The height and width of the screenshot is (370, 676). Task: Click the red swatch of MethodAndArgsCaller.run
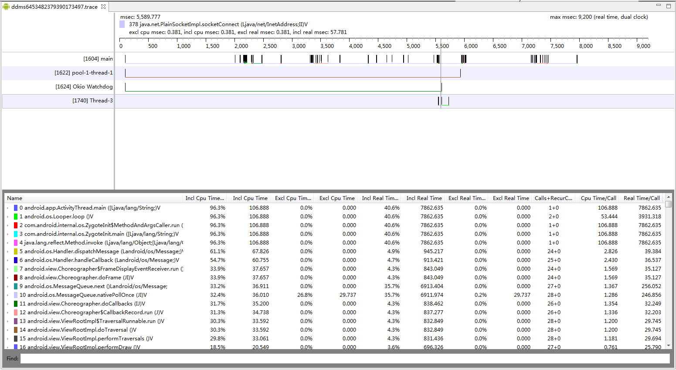[x=16, y=225]
